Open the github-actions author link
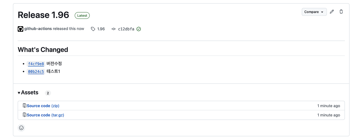This screenshot has width=357, height=140. [38, 29]
